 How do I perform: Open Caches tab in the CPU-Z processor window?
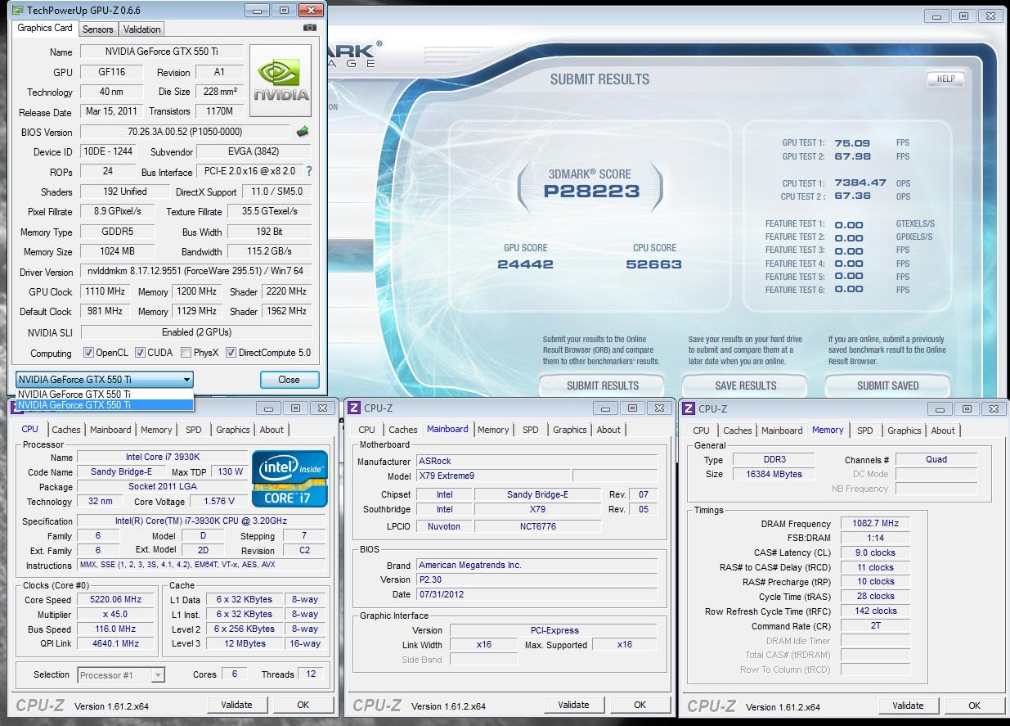66,430
